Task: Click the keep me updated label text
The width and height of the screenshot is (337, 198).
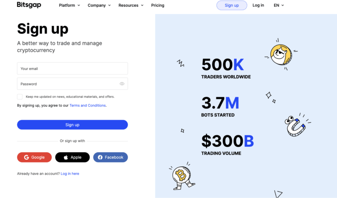Action: click(70, 97)
